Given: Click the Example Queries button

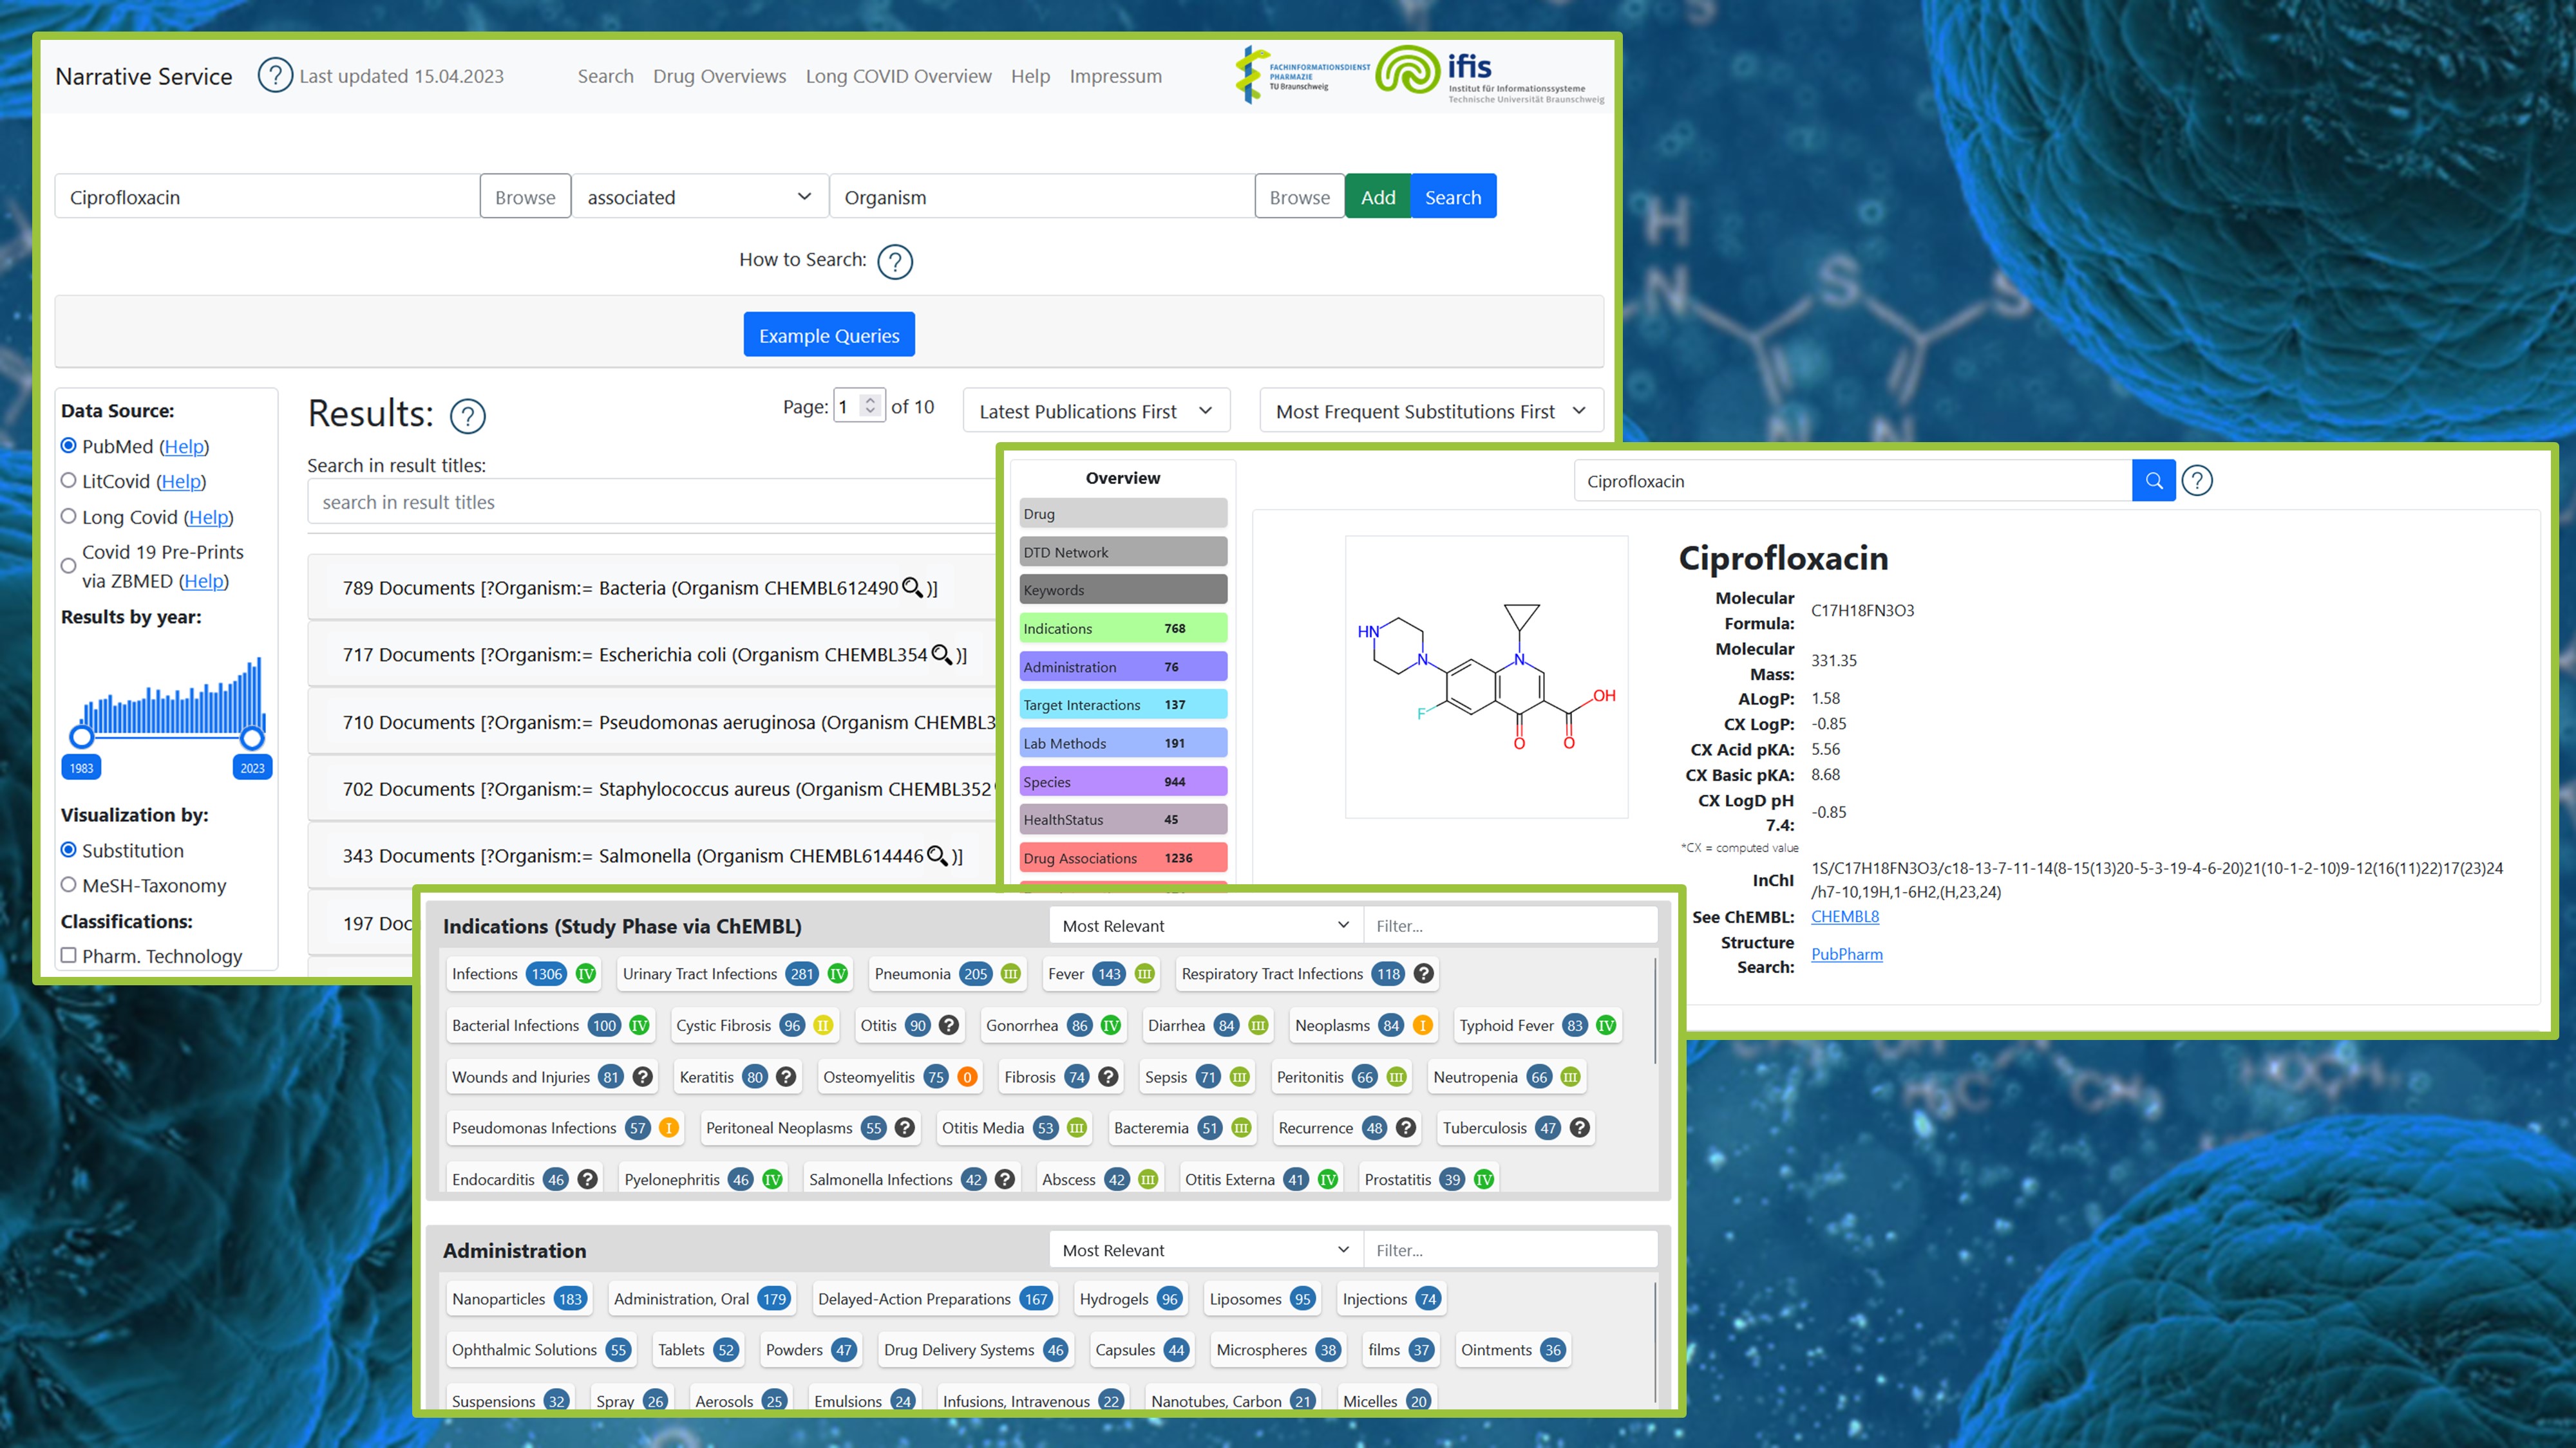Looking at the screenshot, I should click(x=828, y=336).
